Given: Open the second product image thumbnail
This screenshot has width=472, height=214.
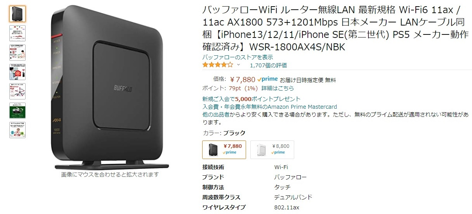Looking at the screenshot, I should [17, 33].
